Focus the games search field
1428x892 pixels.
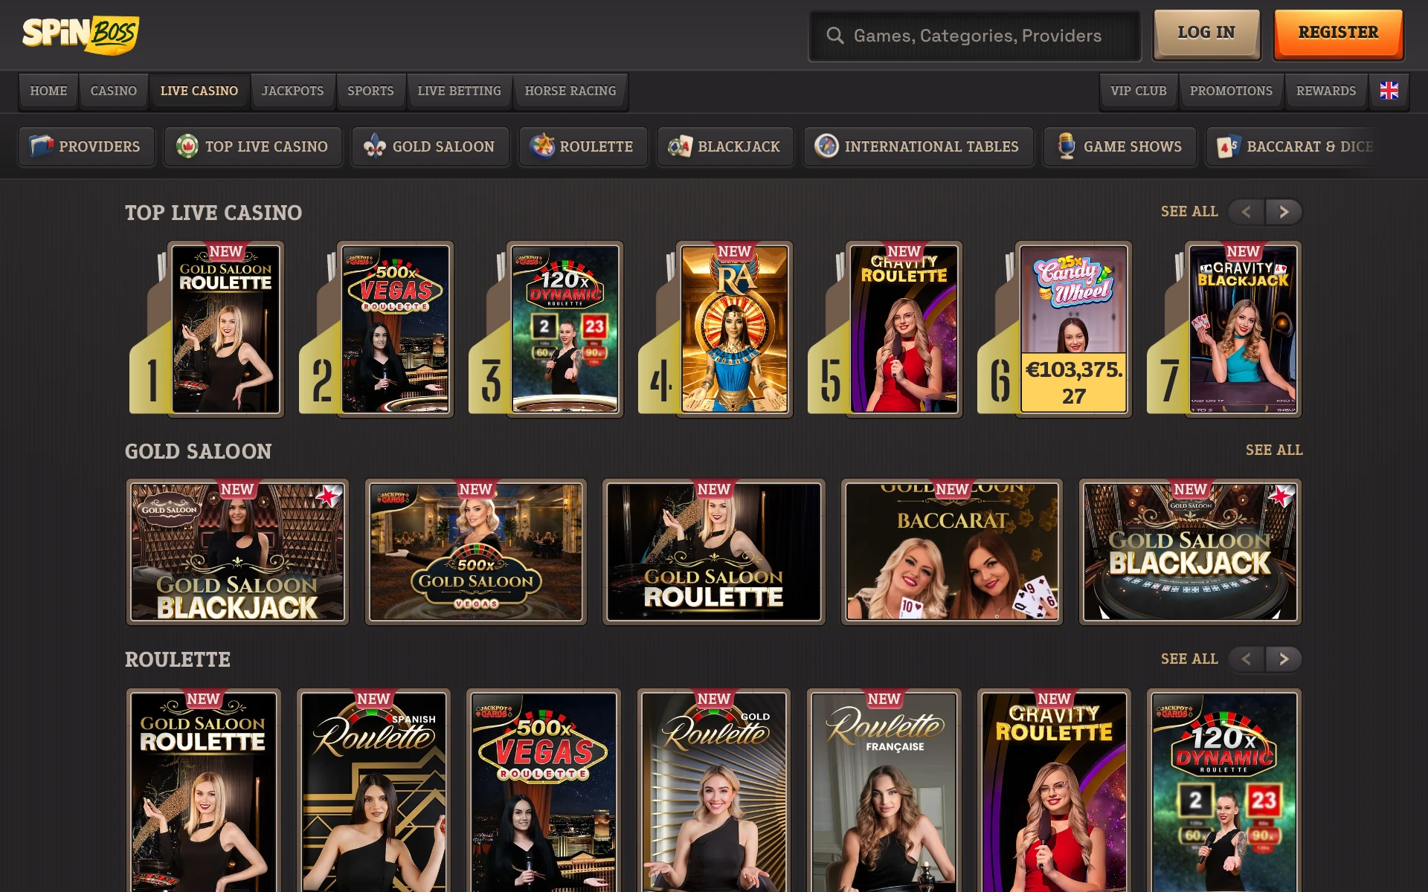[x=974, y=36]
